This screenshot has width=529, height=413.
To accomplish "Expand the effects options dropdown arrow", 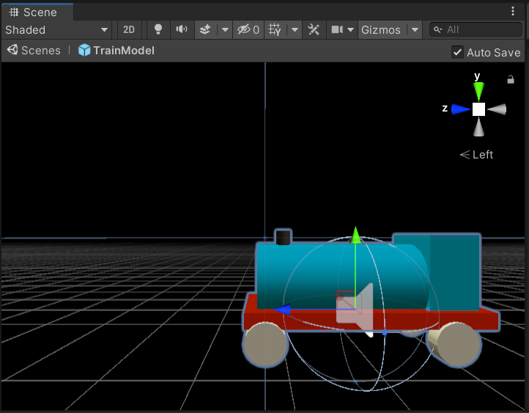I will point(225,30).
